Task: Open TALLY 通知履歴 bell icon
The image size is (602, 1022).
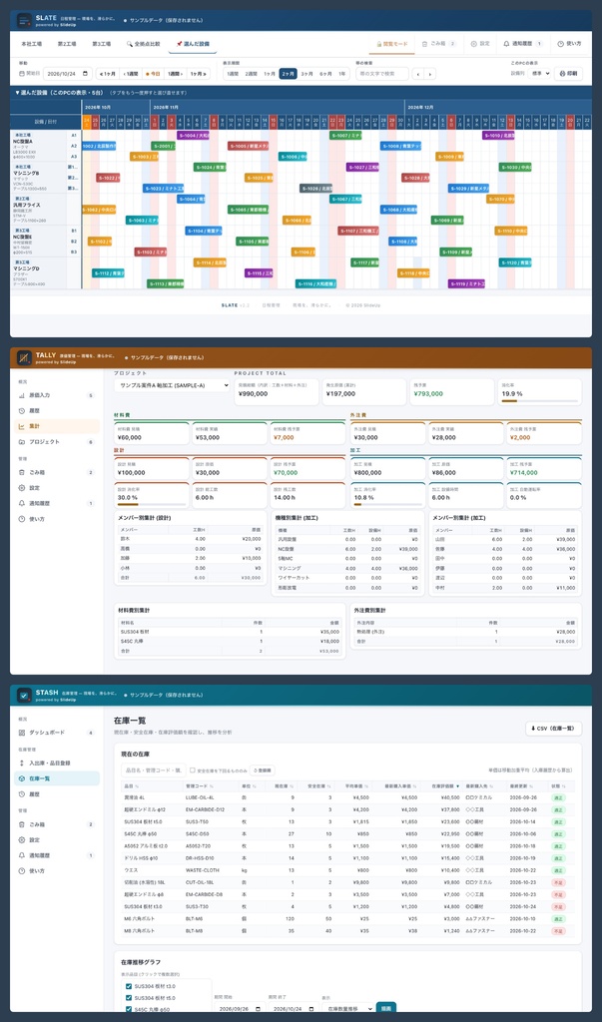Action: 22,503
